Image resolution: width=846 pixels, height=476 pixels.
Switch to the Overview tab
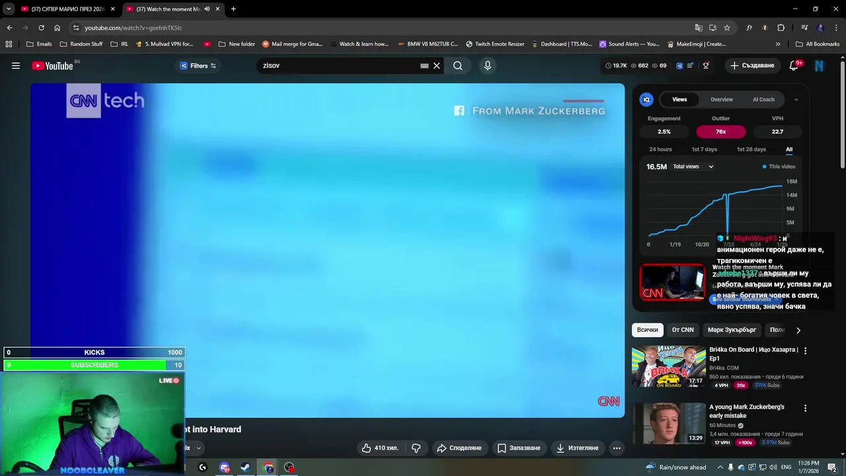722,99
